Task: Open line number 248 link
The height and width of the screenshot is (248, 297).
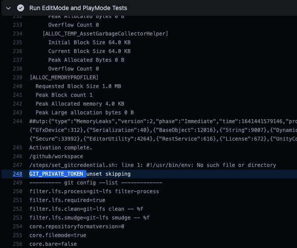Action: tap(18, 174)
